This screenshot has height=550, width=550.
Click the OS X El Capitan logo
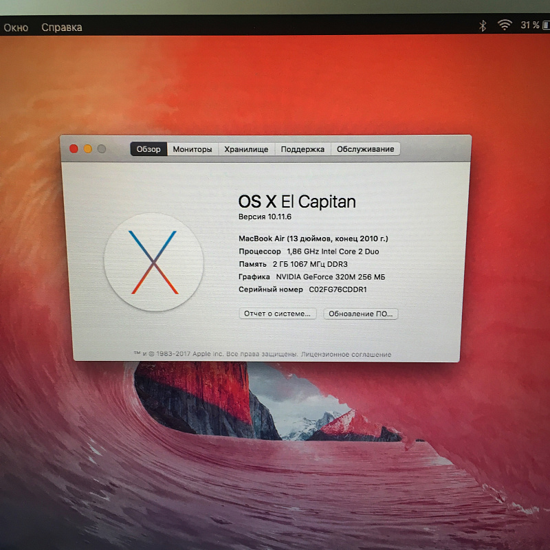coord(153,262)
